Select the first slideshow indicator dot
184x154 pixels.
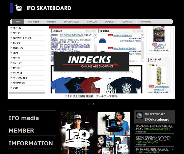point(88,104)
